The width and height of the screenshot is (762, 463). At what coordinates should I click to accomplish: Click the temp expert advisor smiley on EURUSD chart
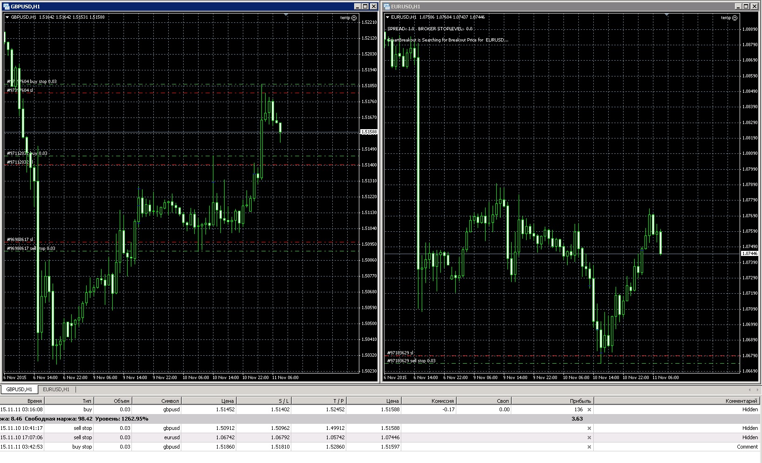tap(735, 18)
